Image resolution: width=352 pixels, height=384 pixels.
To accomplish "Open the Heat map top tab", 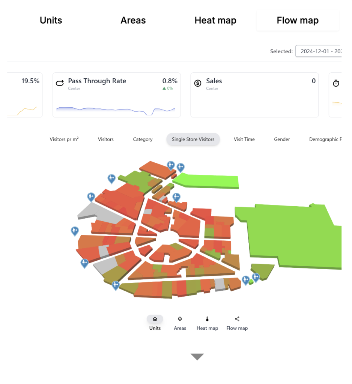I will (215, 21).
